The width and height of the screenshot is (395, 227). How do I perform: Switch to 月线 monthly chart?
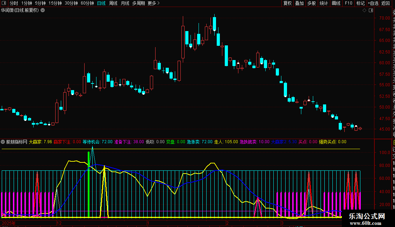pyautogui.click(x=125, y=3)
